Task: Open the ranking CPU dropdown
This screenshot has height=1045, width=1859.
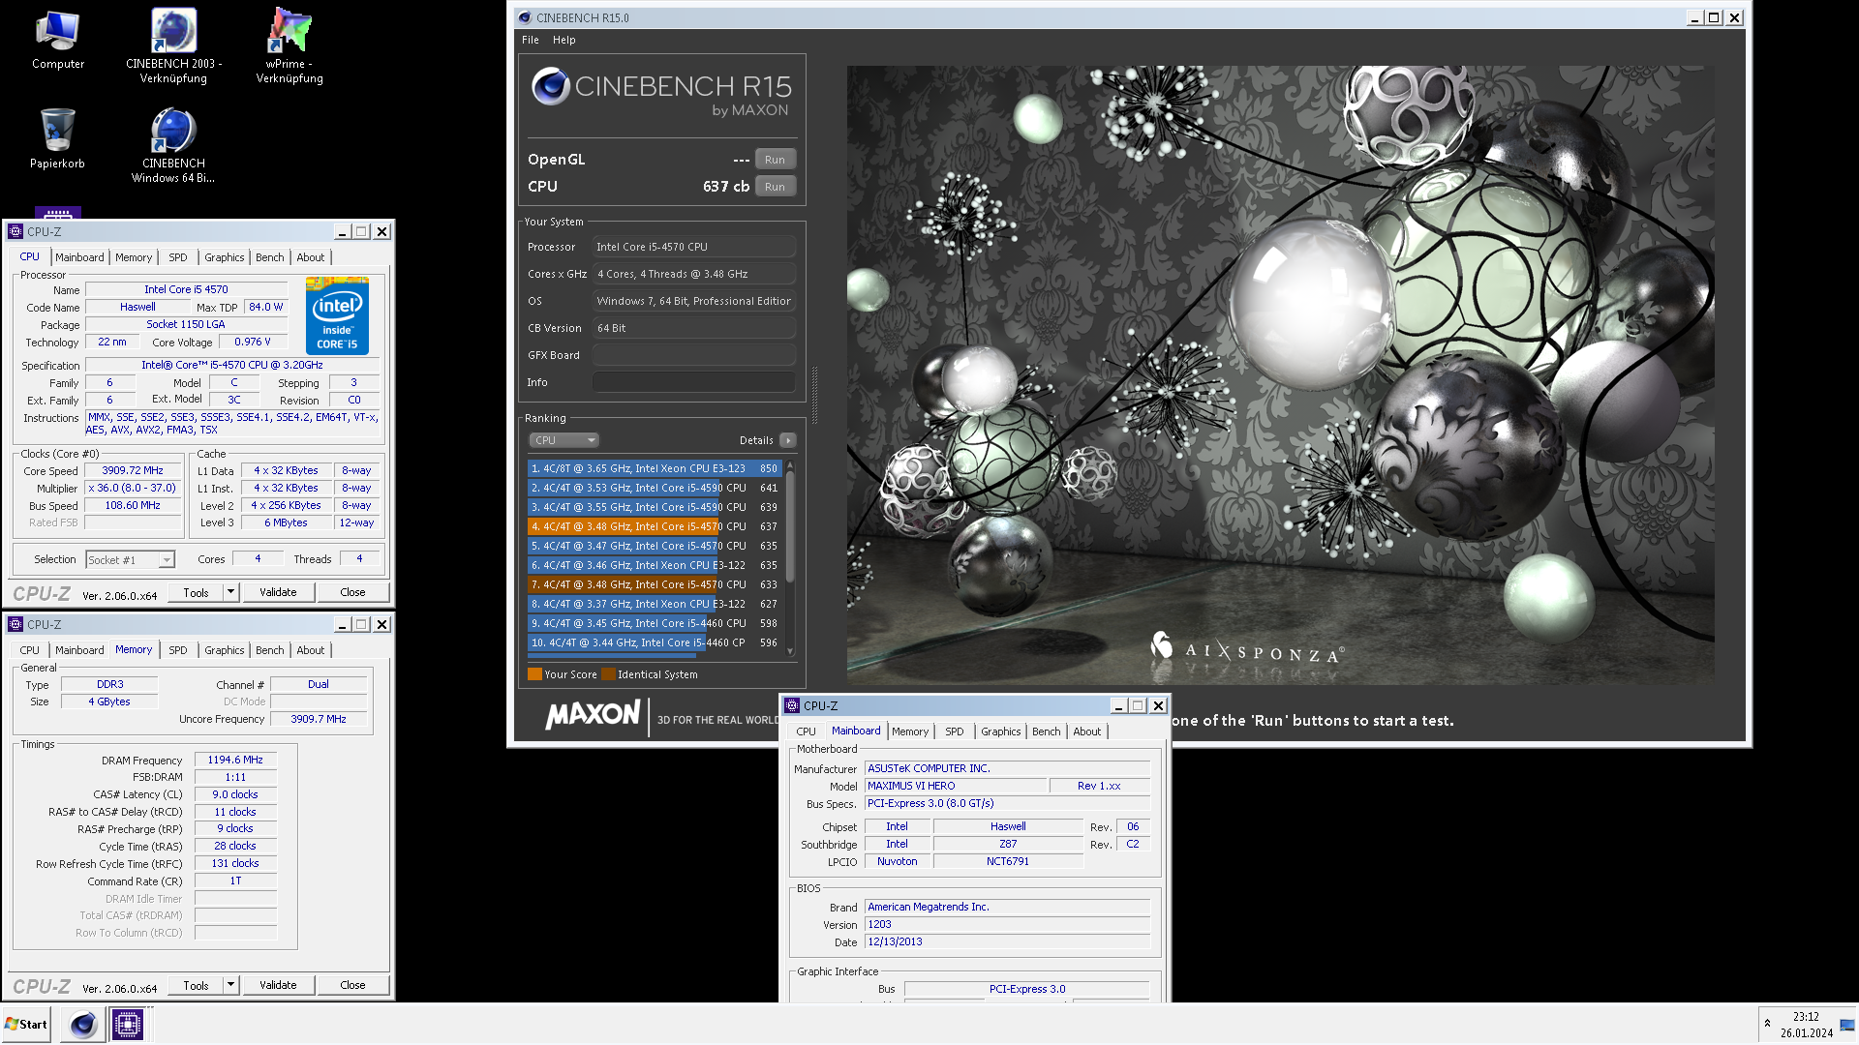Action: [564, 440]
